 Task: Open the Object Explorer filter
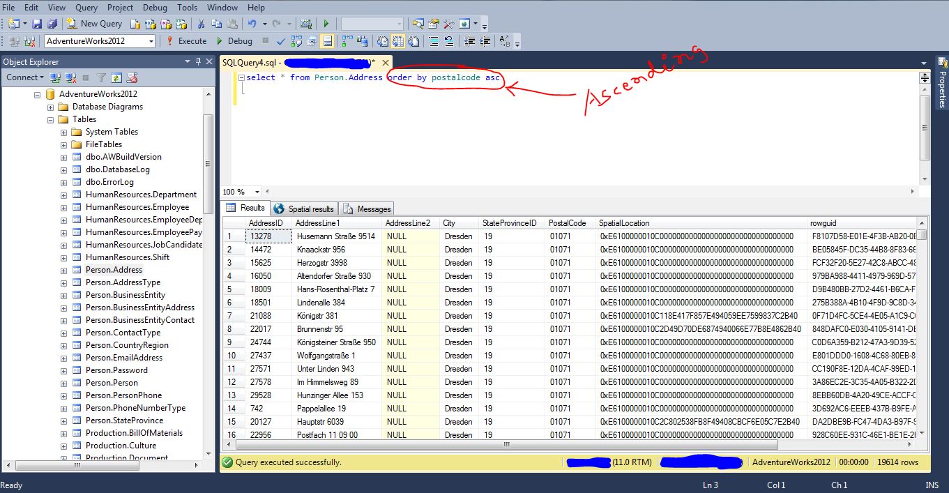click(101, 77)
